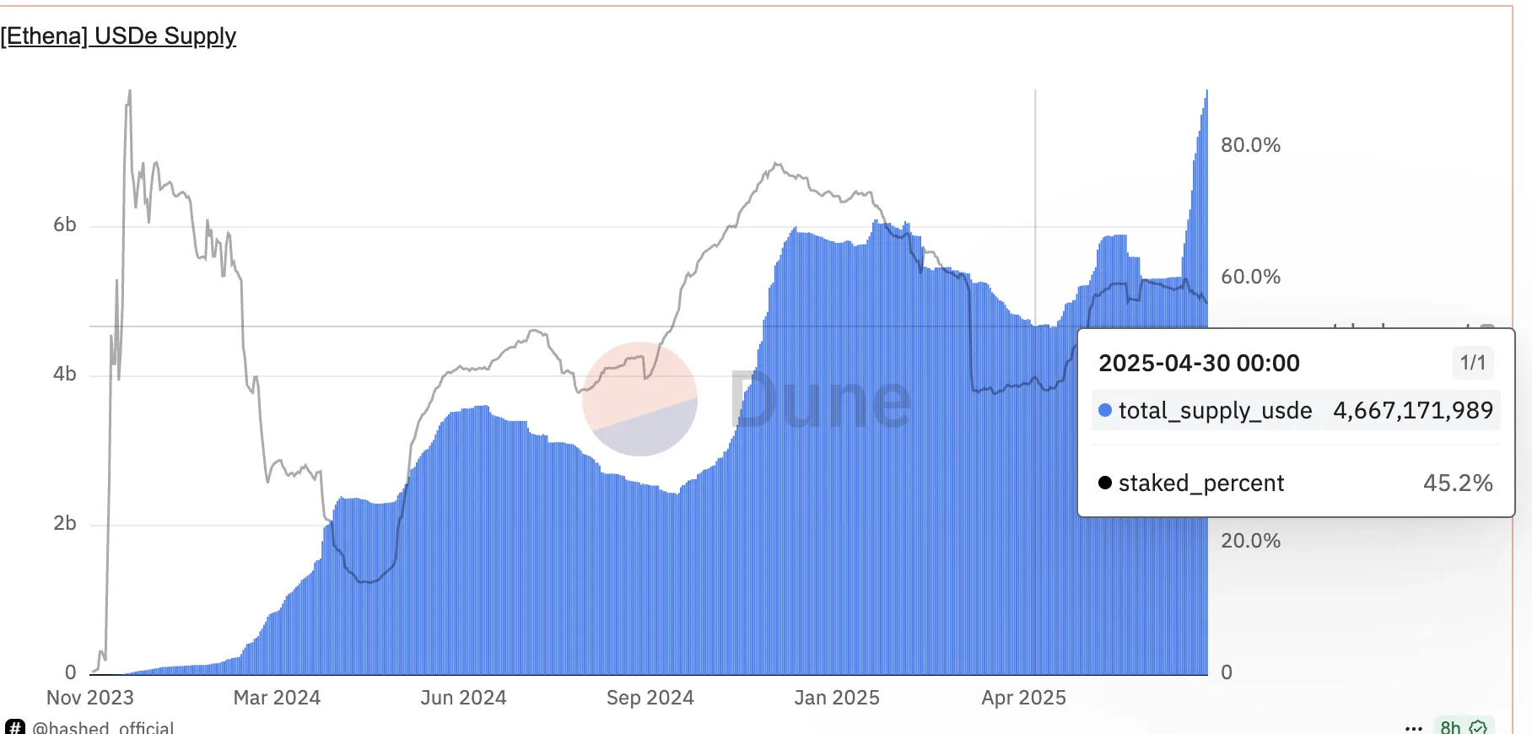Click the Sep 2024 x-axis label
The height and width of the screenshot is (734, 1532).
650,698
